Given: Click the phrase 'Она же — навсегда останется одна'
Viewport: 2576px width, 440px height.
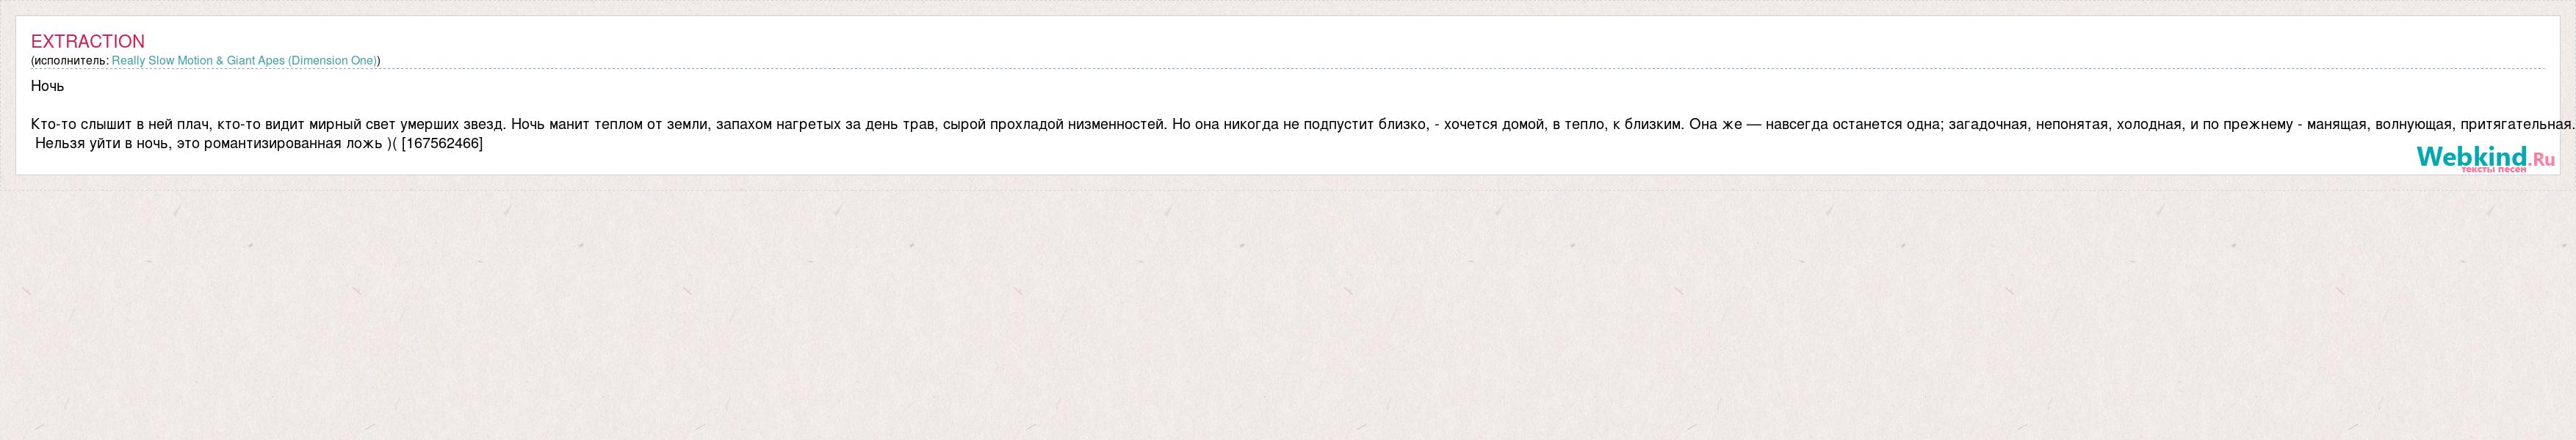Looking at the screenshot, I should 1815,125.
